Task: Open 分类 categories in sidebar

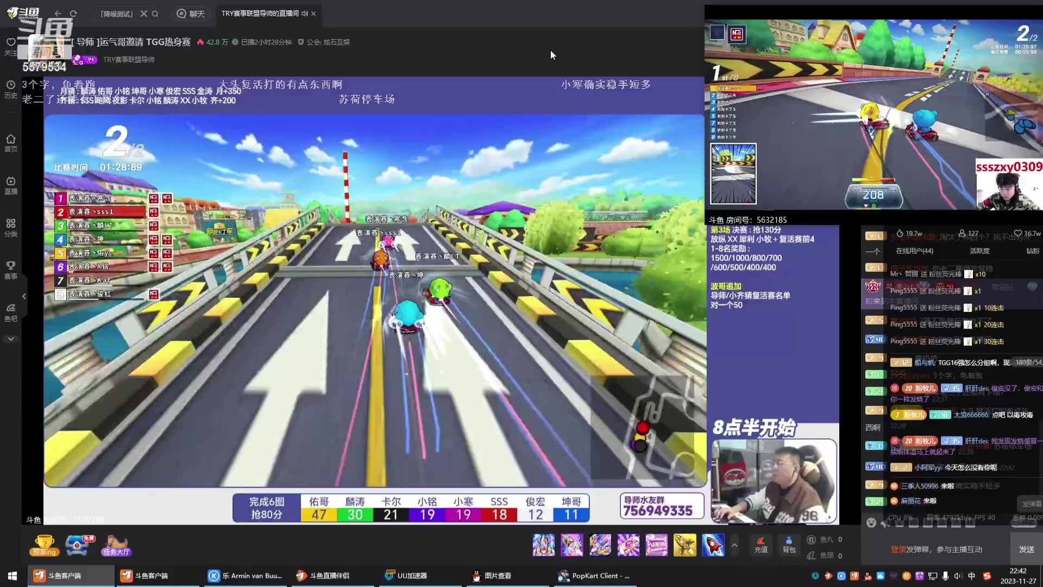Action: 11,228
